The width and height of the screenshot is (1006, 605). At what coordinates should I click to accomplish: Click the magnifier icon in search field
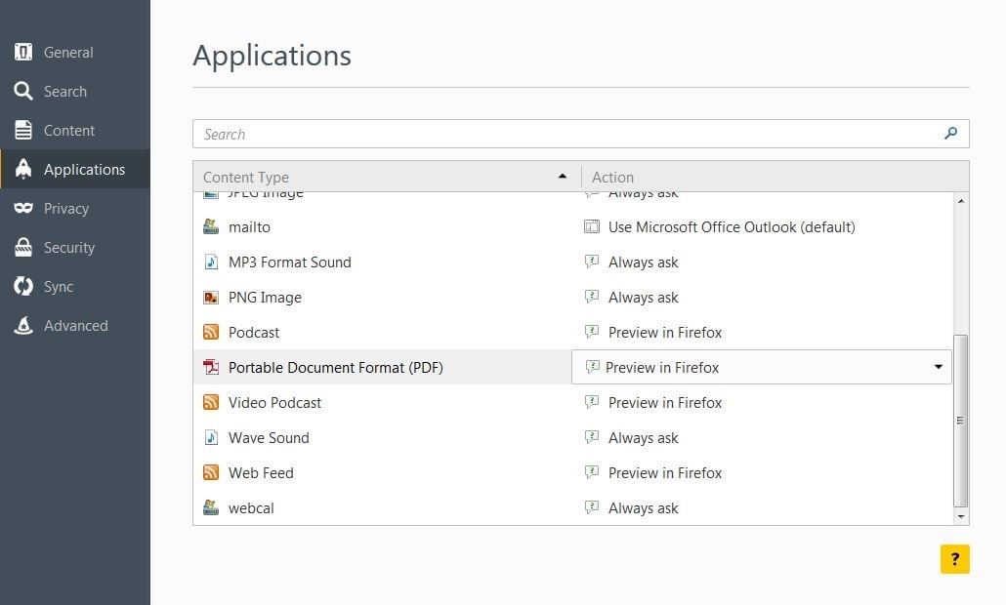[951, 134]
